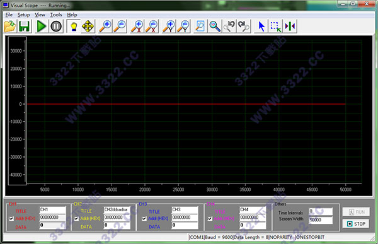Open the Help menu
The image size is (378, 244).
click(72, 15)
